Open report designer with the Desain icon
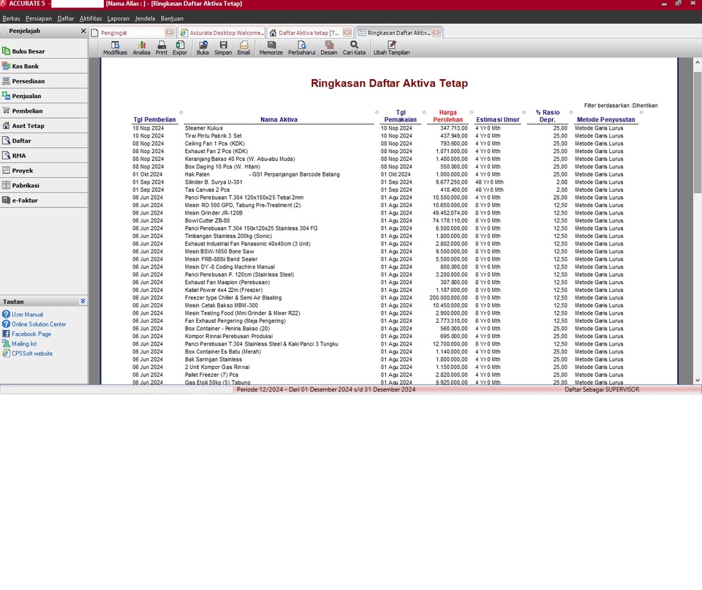Viewport: 702px width, 590px height. coord(329,48)
